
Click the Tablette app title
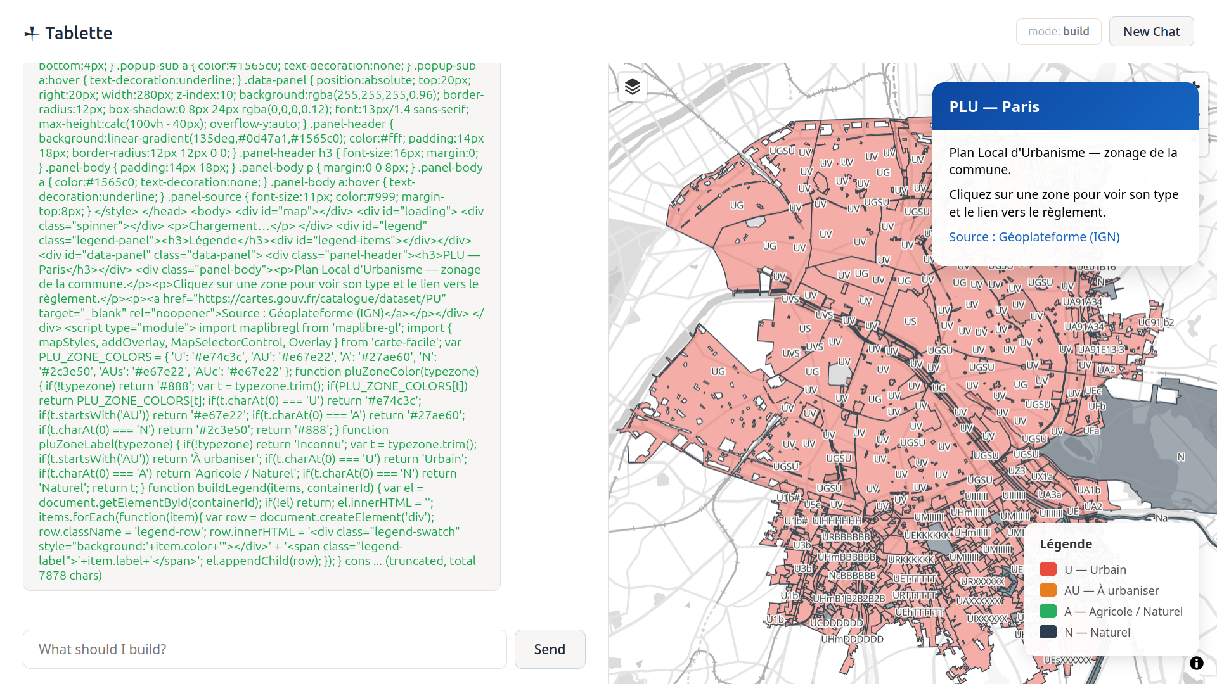79,33
